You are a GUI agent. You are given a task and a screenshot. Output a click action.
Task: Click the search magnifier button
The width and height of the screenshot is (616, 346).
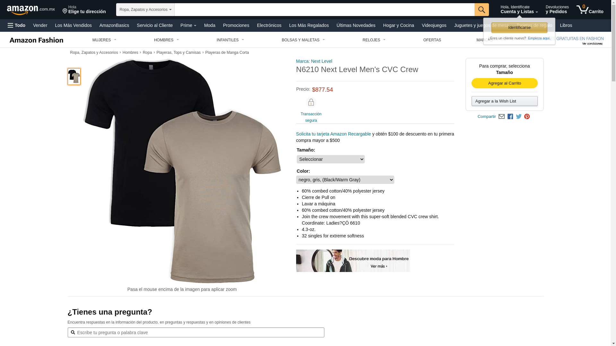point(482,10)
